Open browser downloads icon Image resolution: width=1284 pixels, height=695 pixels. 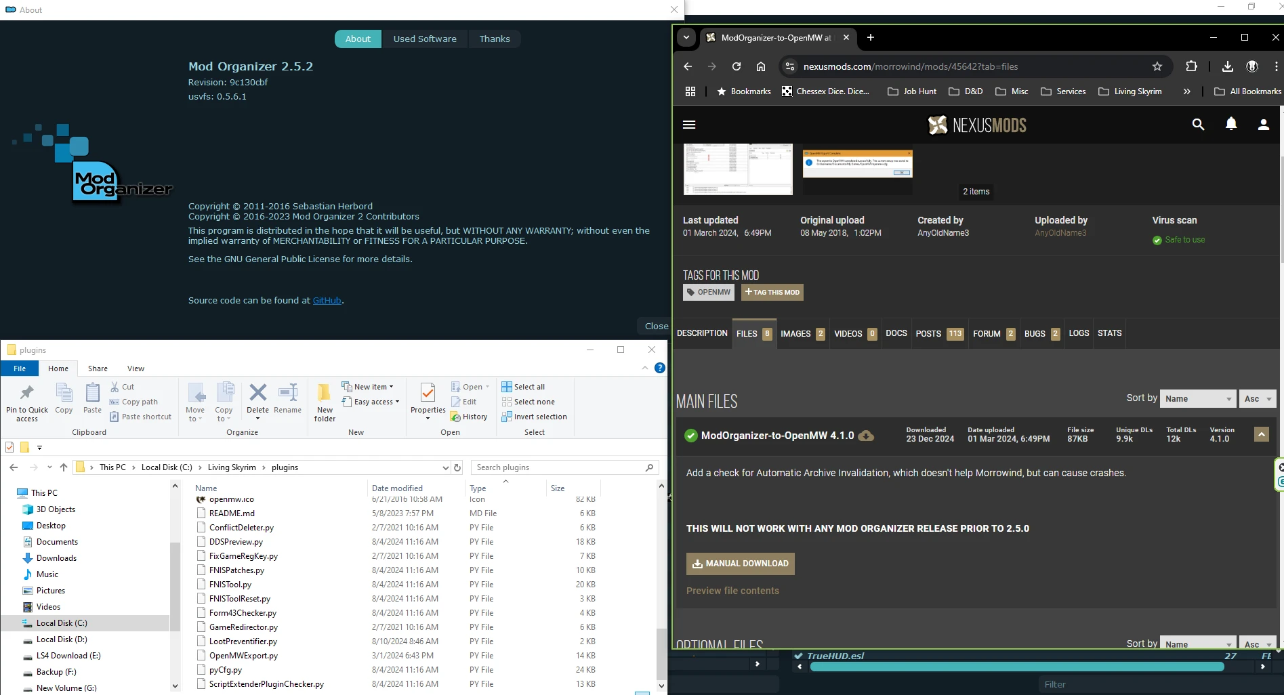tap(1227, 66)
